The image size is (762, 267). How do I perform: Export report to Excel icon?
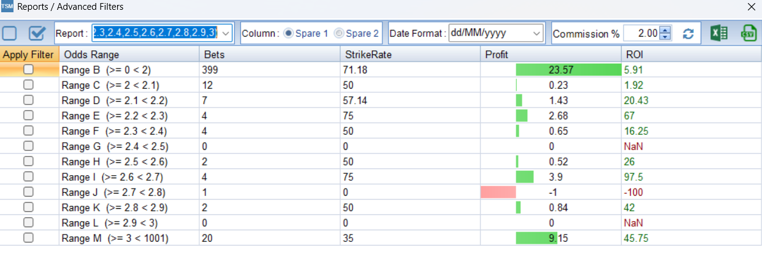click(719, 33)
